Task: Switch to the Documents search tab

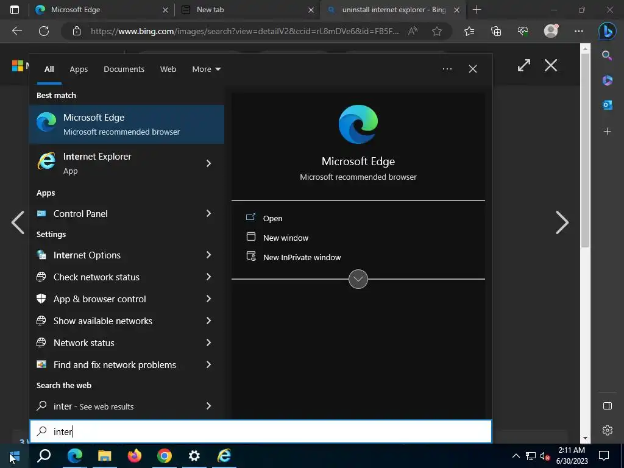Action: click(124, 69)
